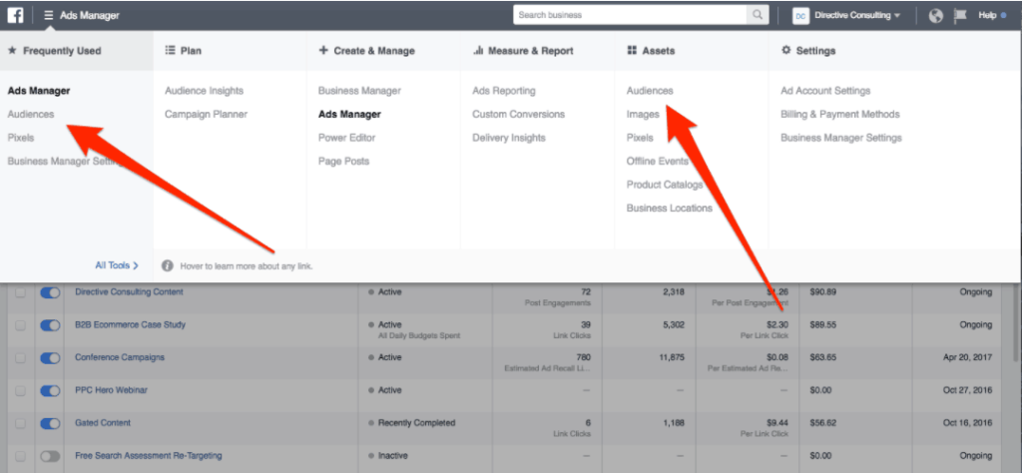Screen dimensions: 1022x473
Task: Click the search magnifier button
Action: [x=758, y=15]
